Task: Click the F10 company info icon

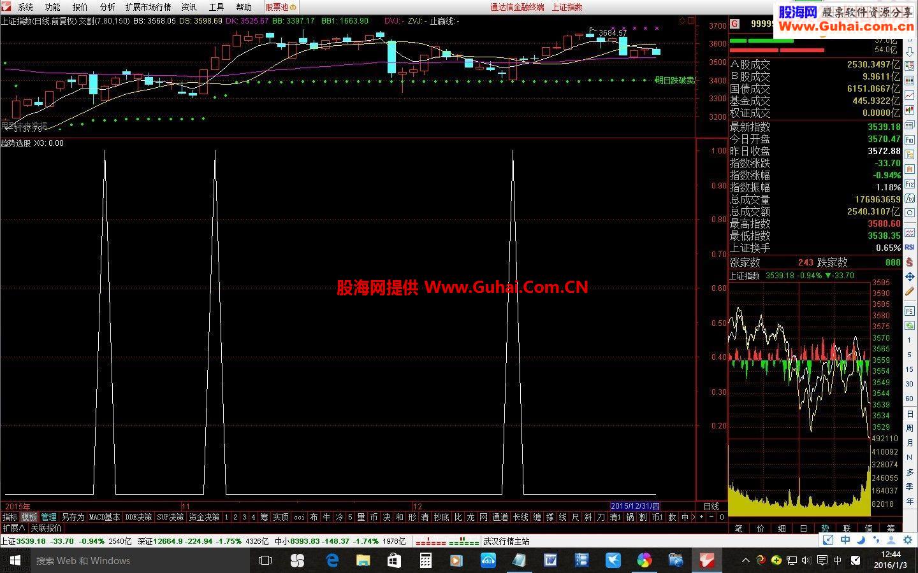Action: [910, 140]
